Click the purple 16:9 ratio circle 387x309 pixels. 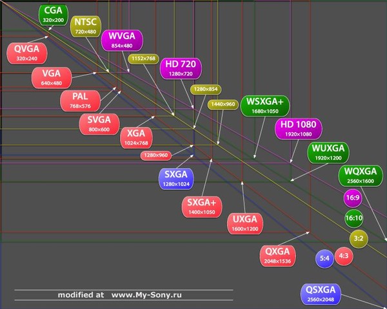[x=353, y=198]
